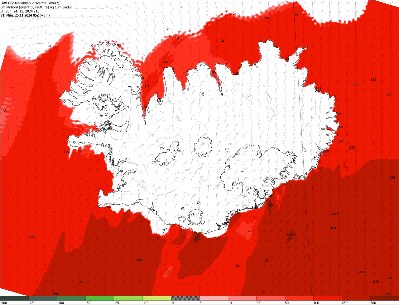
Task: Click the value 467 in the southern sea
Action: [x=266, y=260]
